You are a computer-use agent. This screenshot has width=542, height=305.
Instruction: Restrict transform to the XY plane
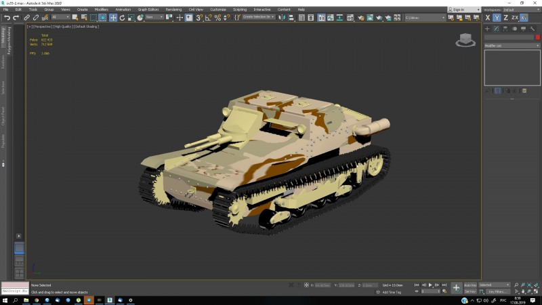[524, 18]
